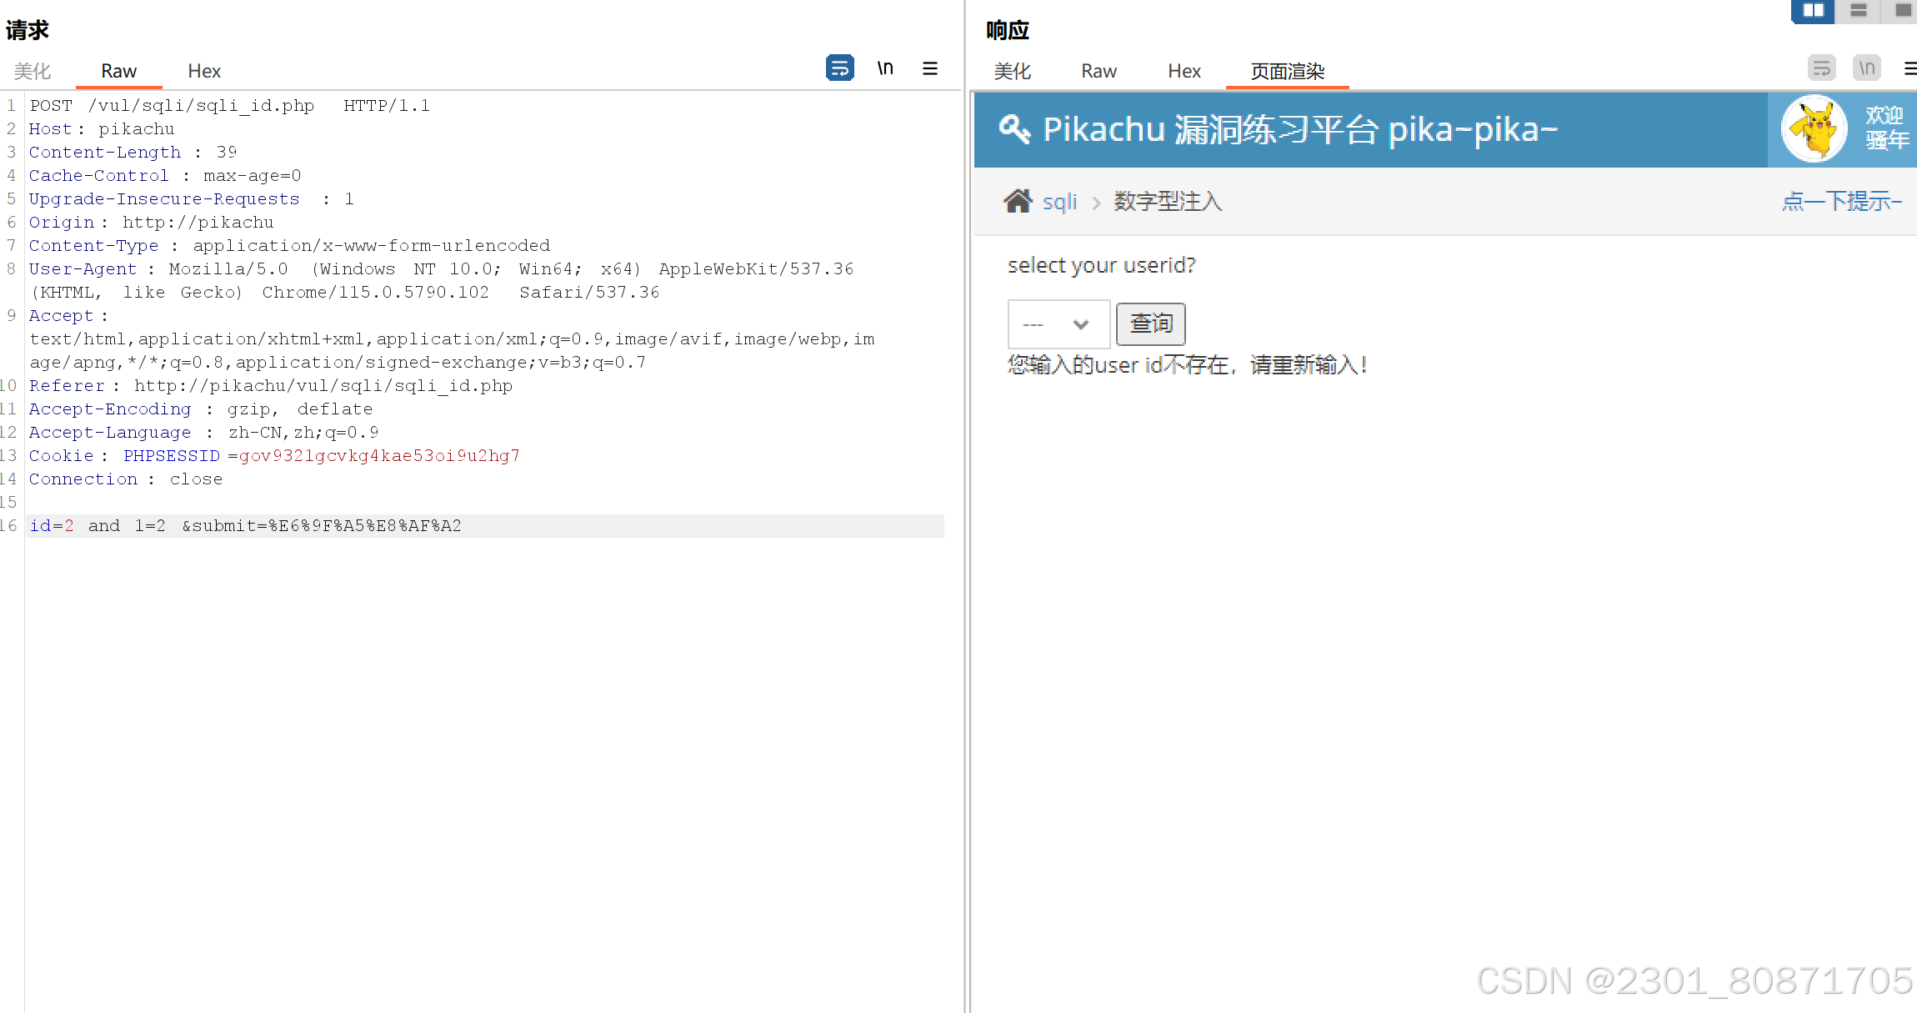The image size is (1917, 1013).
Task: Switch to side-by-side layout view
Action: pyautogui.click(x=1813, y=11)
